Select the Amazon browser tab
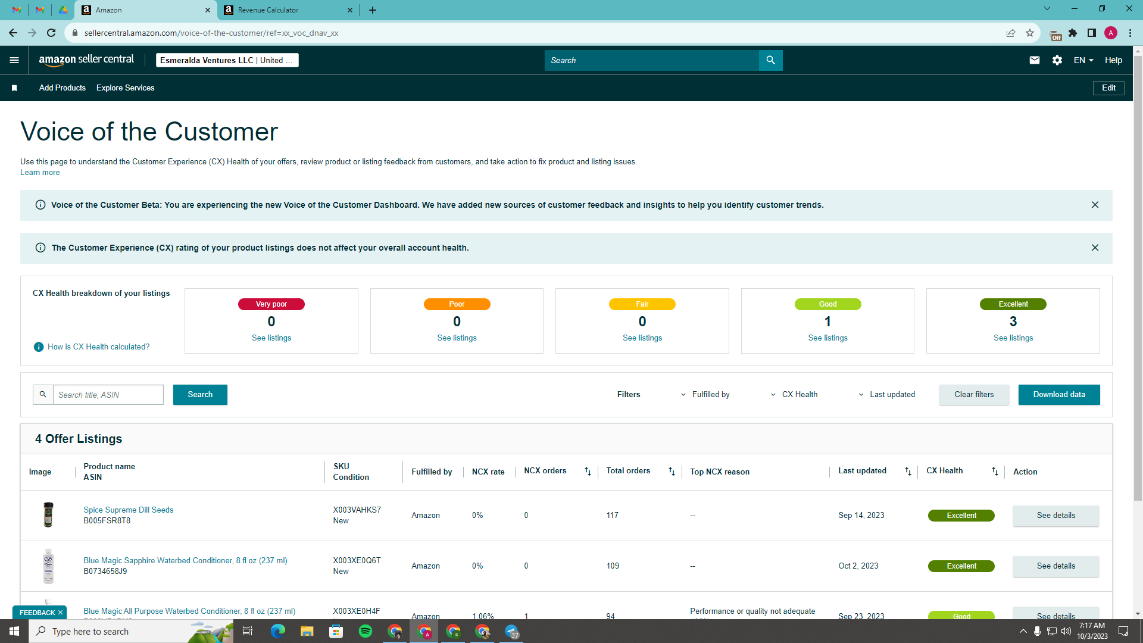The width and height of the screenshot is (1143, 643). click(x=146, y=10)
